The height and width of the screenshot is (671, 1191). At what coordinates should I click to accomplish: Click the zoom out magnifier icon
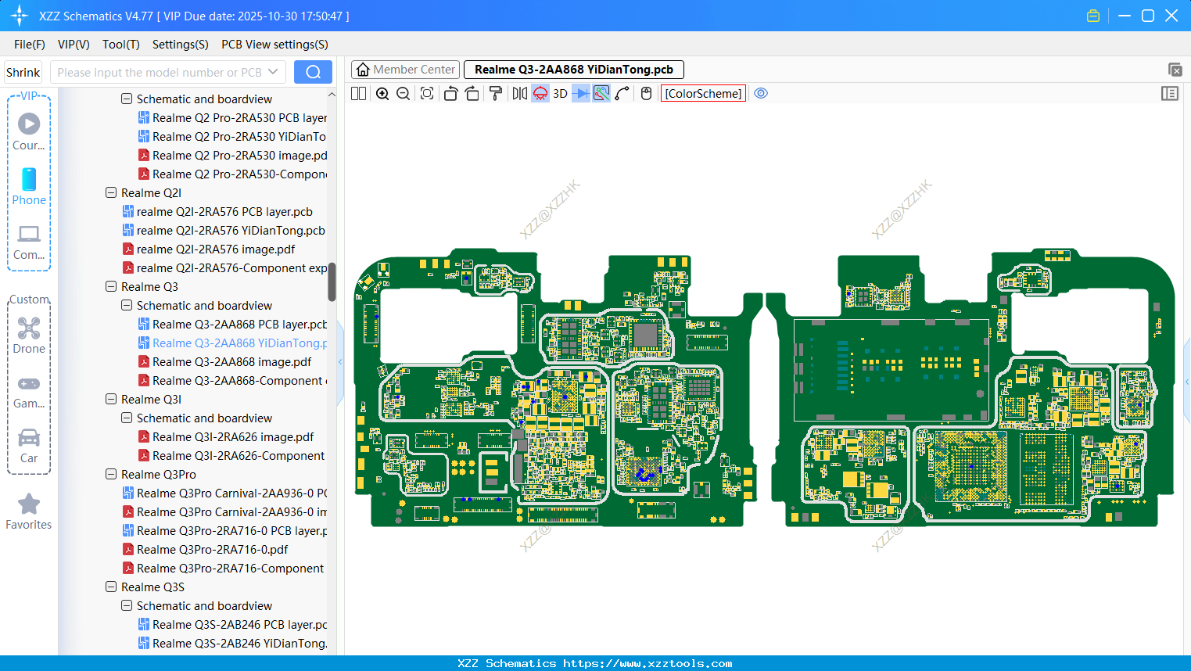click(x=404, y=94)
